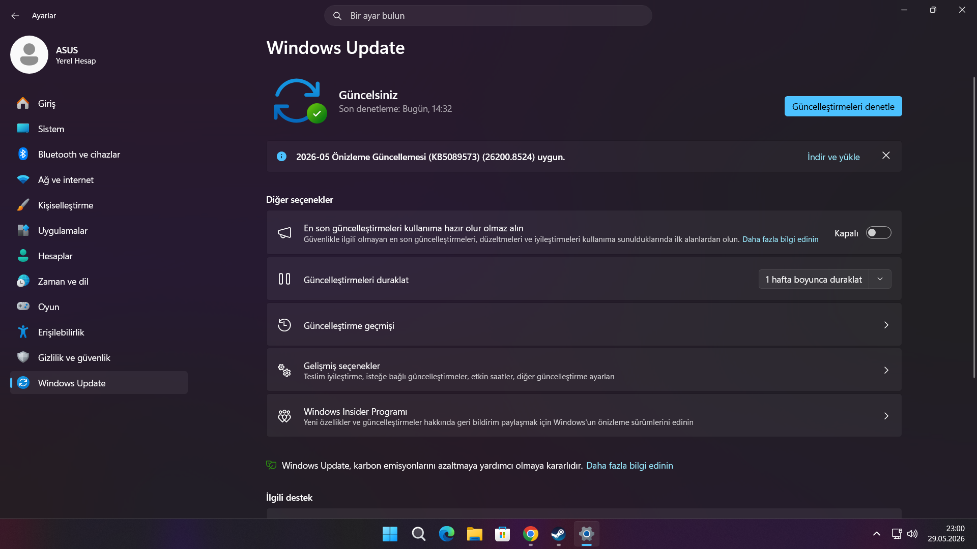Click the search magnifier icon in settings search
The image size is (977, 549).
(x=337, y=16)
